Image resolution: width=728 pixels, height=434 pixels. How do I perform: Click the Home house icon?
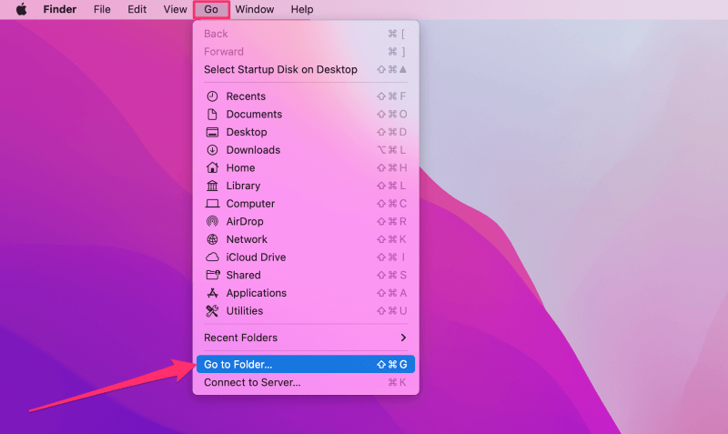coord(212,167)
